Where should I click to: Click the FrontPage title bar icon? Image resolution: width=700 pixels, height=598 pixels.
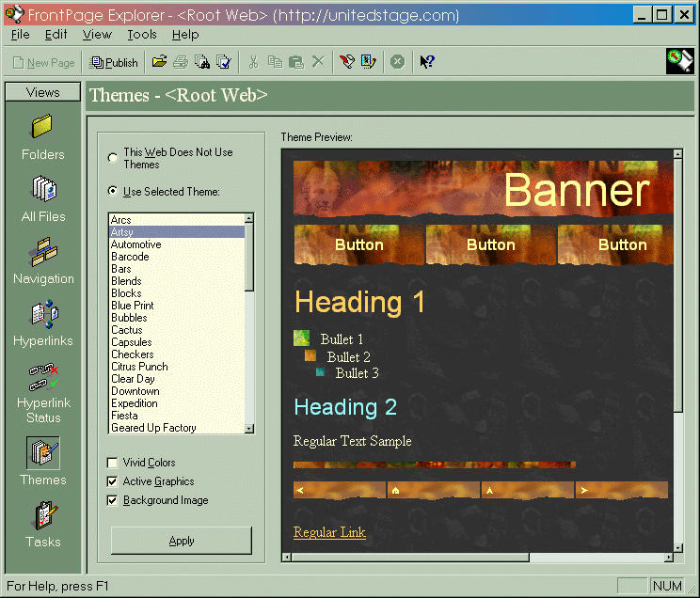(14, 15)
